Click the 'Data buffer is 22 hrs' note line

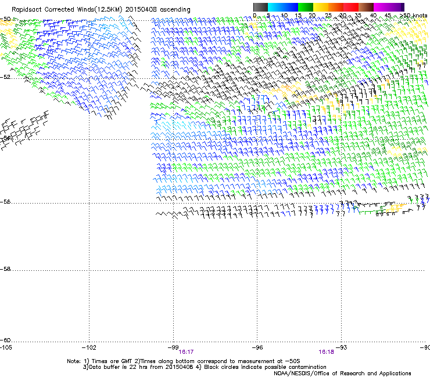pos(205,367)
